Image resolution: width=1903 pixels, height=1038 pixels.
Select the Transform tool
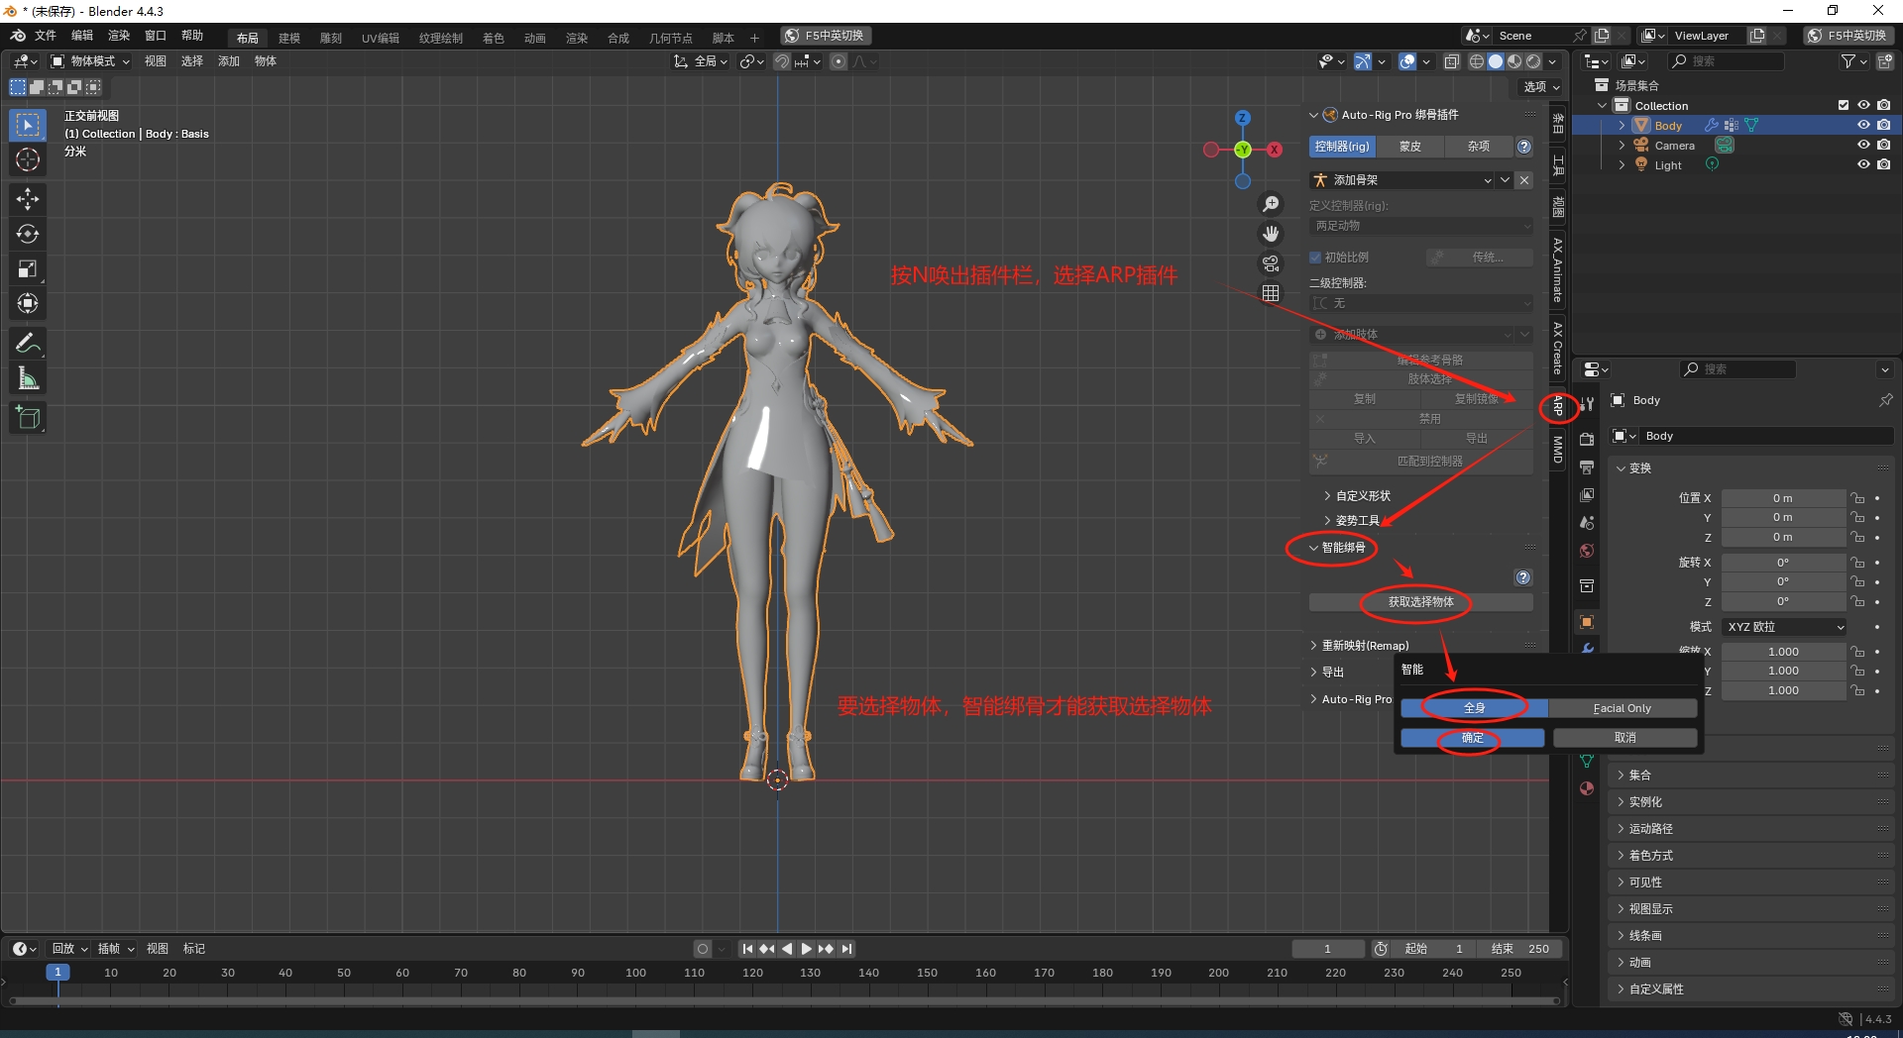[x=28, y=303]
